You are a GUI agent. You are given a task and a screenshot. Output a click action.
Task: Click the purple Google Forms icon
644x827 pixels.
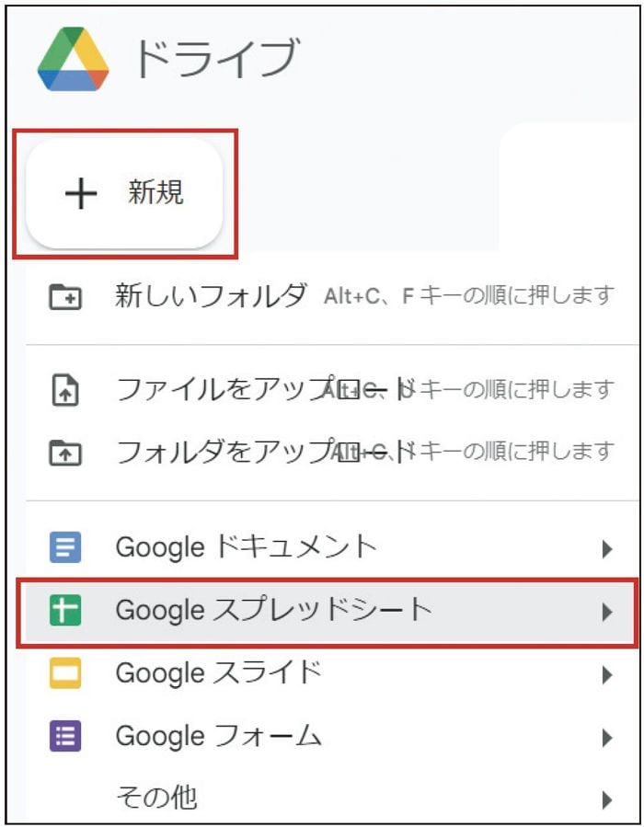(x=64, y=736)
